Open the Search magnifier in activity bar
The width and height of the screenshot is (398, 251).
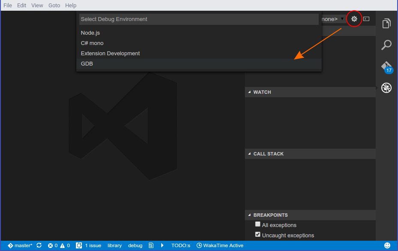386,45
